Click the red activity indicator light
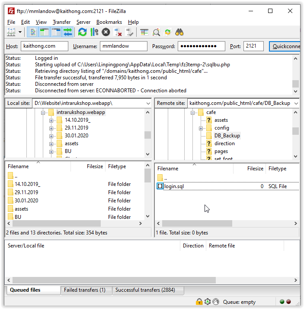This screenshot has height=309, width=304. pyautogui.click(x=288, y=302)
